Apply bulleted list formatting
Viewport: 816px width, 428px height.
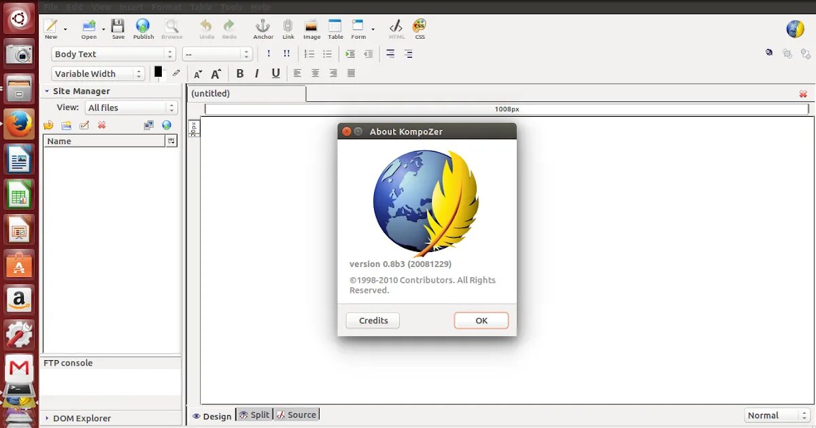(x=327, y=54)
